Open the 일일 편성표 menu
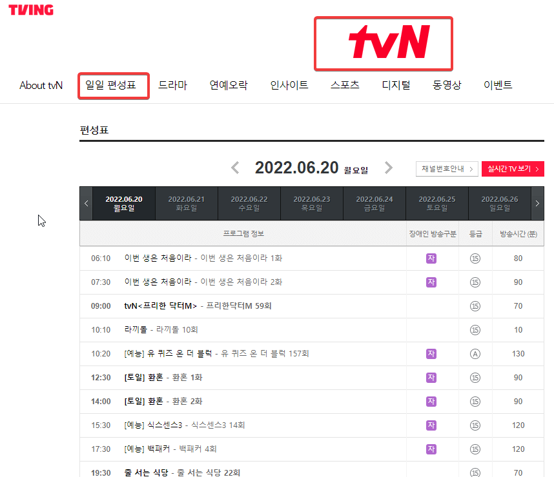The height and width of the screenshot is (477, 554). click(x=110, y=85)
